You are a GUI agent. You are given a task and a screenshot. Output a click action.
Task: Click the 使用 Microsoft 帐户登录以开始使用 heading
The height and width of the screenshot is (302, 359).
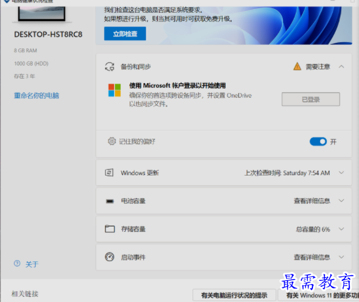178,86
